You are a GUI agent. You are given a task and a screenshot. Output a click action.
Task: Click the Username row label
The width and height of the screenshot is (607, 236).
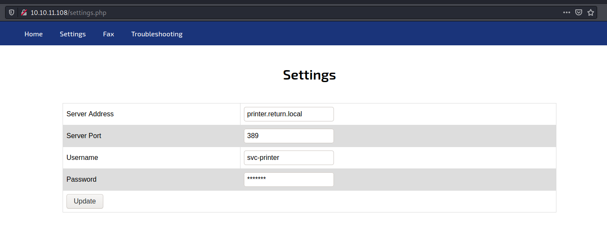pyautogui.click(x=82, y=158)
